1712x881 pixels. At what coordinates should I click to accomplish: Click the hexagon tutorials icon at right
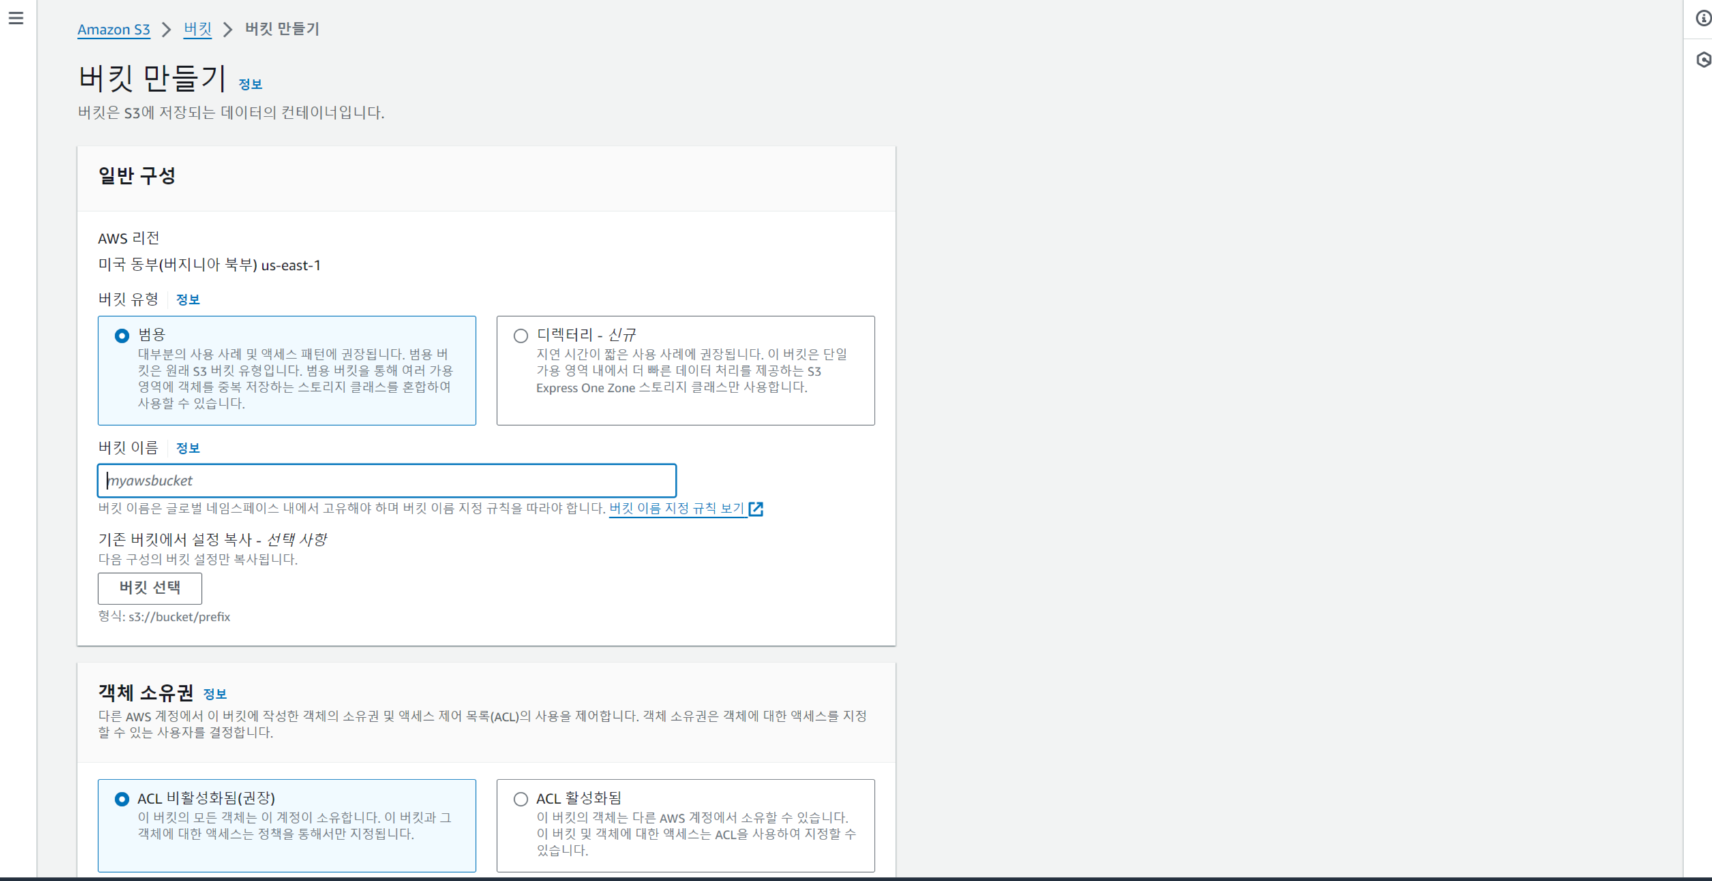[1702, 60]
